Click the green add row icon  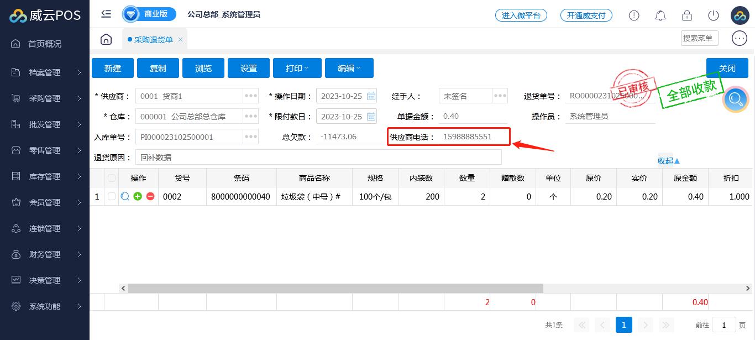138,196
